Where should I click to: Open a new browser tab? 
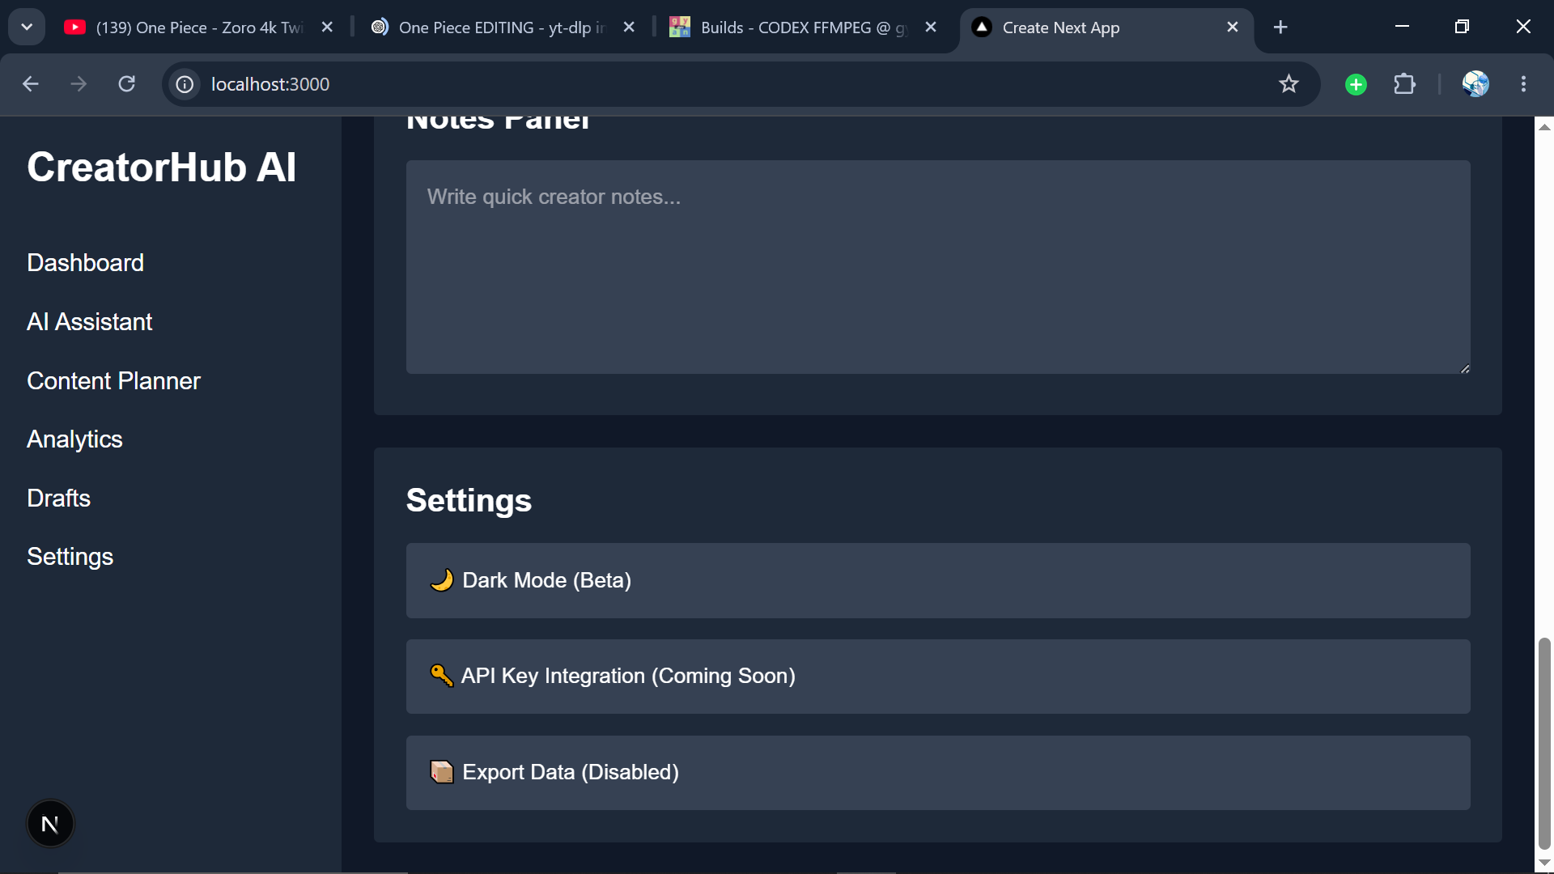pyautogui.click(x=1280, y=28)
